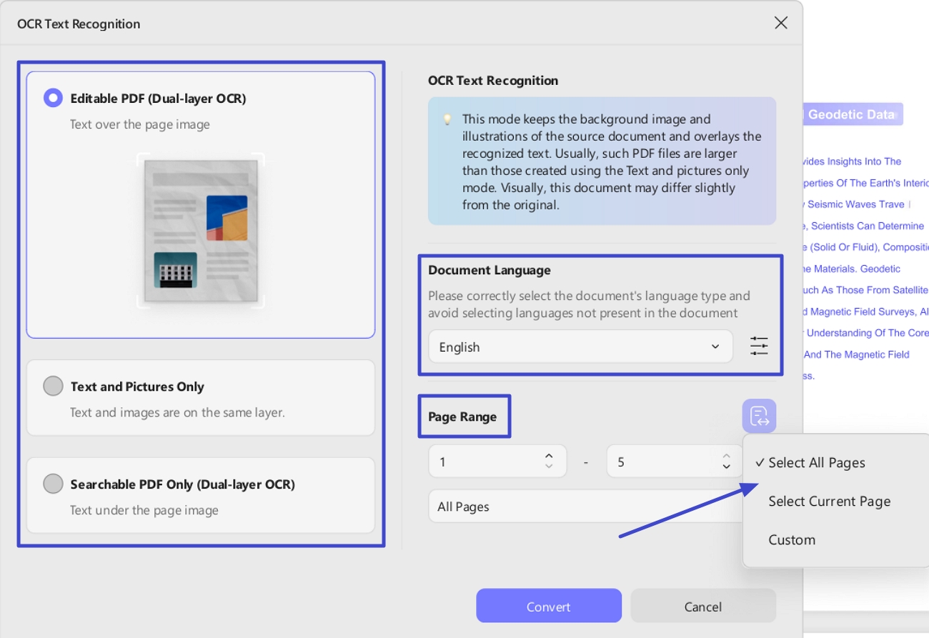Select Text and Pictures Only mode
This screenshot has width=929, height=638.
53,386
